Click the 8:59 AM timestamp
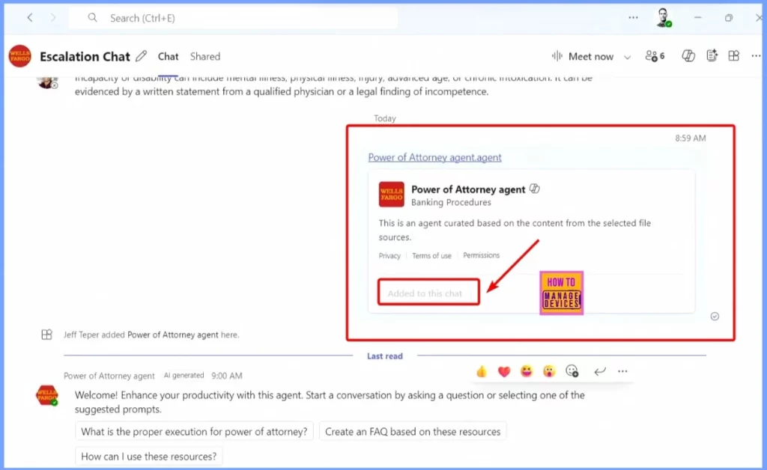This screenshot has height=470, width=767. (690, 138)
